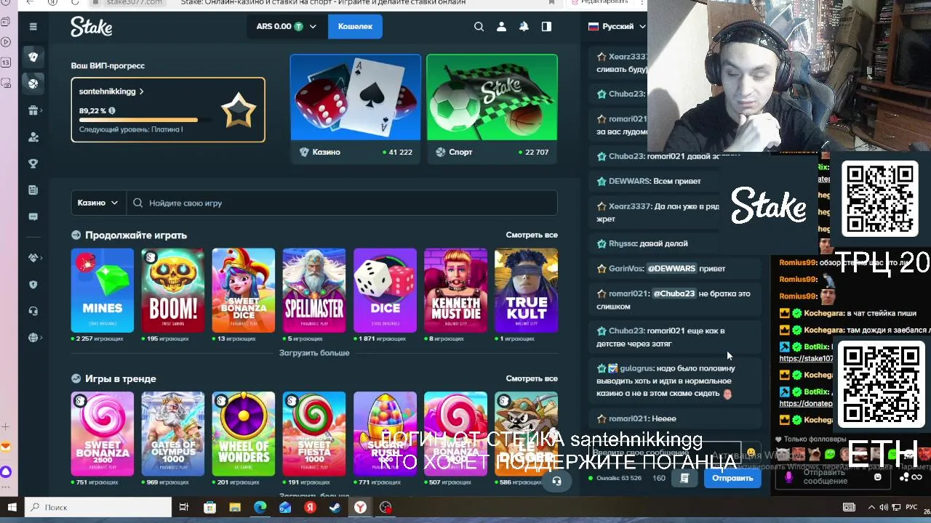Open the Mines game thumbnail
The image size is (931, 523).
tap(103, 291)
